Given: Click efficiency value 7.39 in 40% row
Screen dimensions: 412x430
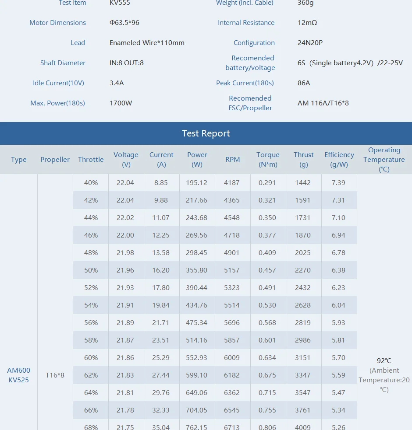Looking at the screenshot, I should pyautogui.click(x=338, y=183).
